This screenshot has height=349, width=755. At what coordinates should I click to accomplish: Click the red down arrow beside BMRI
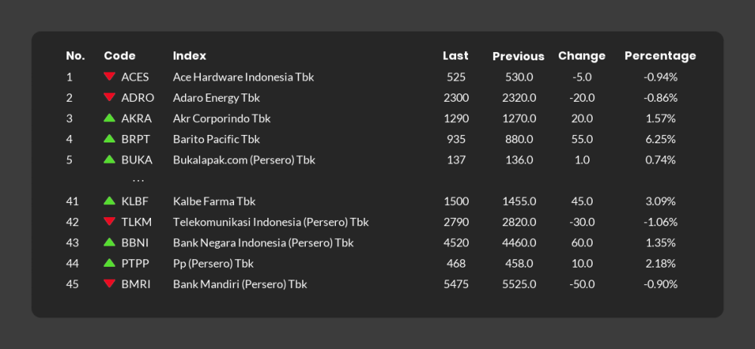point(109,283)
